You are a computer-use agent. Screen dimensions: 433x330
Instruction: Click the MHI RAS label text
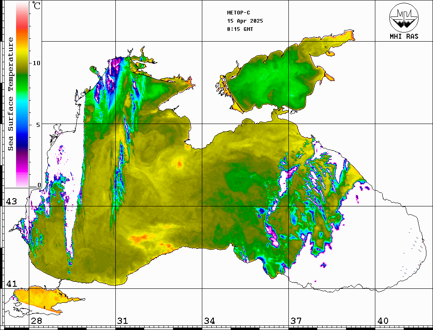click(404, 36)
